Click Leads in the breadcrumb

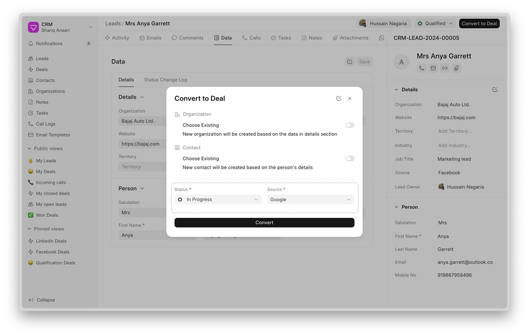click(x=113, y=24)
